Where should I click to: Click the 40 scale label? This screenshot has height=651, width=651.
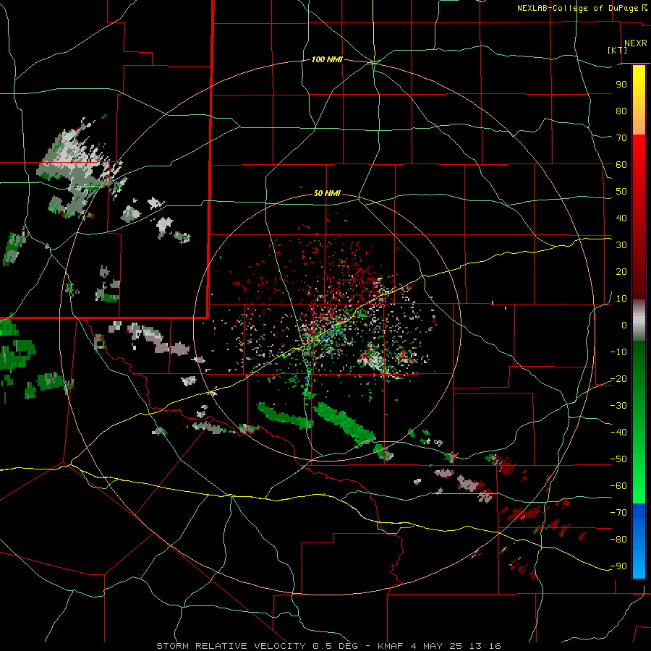click(x=621, y=218)
